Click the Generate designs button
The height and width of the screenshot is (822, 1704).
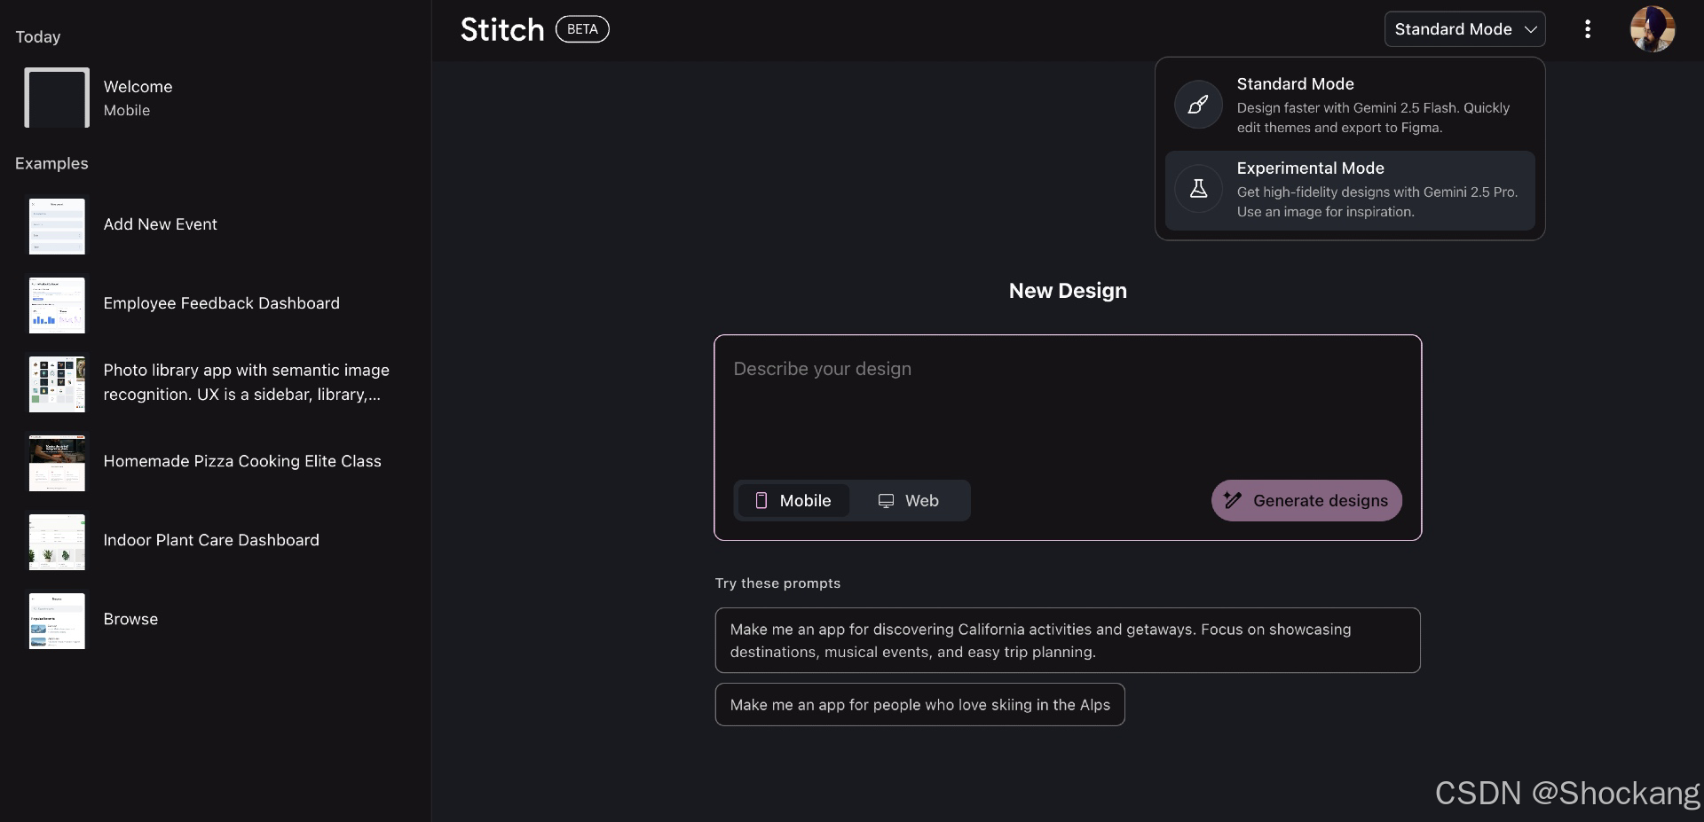coord(1306,501)
